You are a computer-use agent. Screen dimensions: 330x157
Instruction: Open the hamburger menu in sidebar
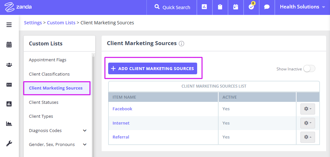point(9,25)
